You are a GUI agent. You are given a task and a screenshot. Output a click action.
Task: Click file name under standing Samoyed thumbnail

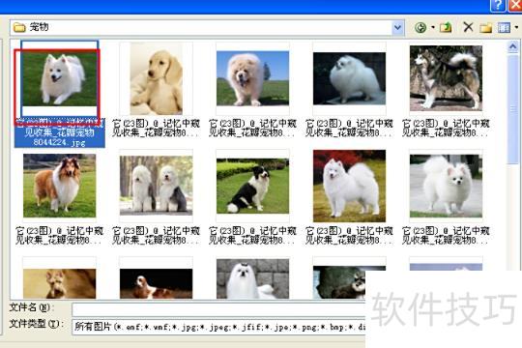(x=349, y=236)
